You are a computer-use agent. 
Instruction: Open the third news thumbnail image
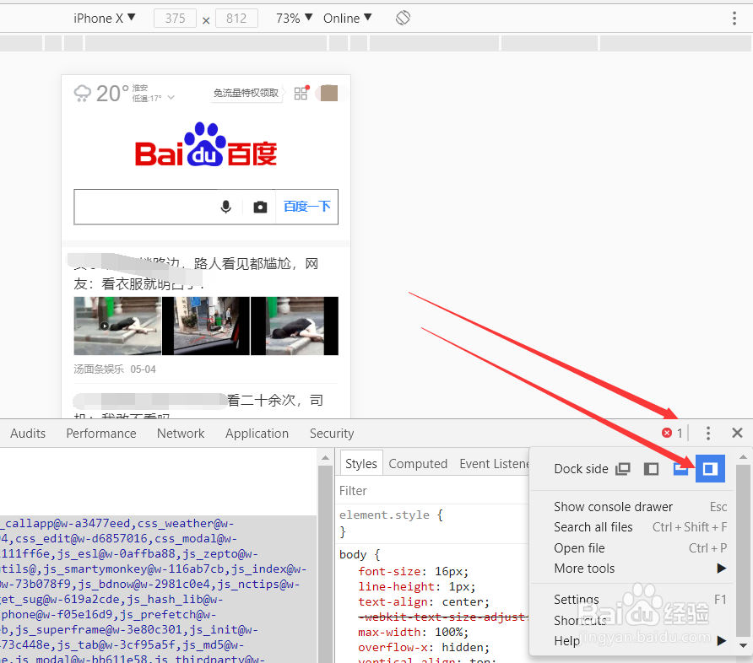coord(295,326)
